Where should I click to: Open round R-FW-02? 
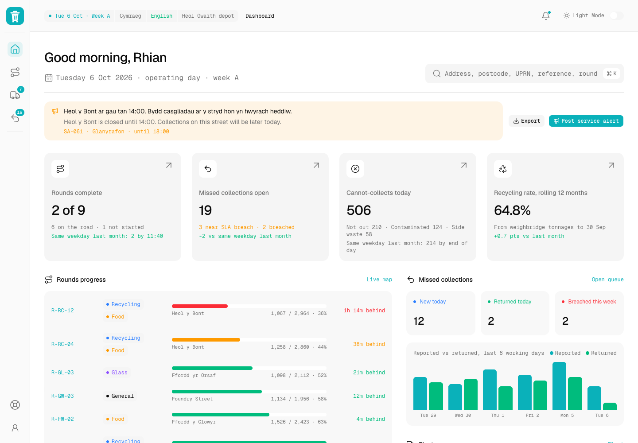(x=62, y=419)
